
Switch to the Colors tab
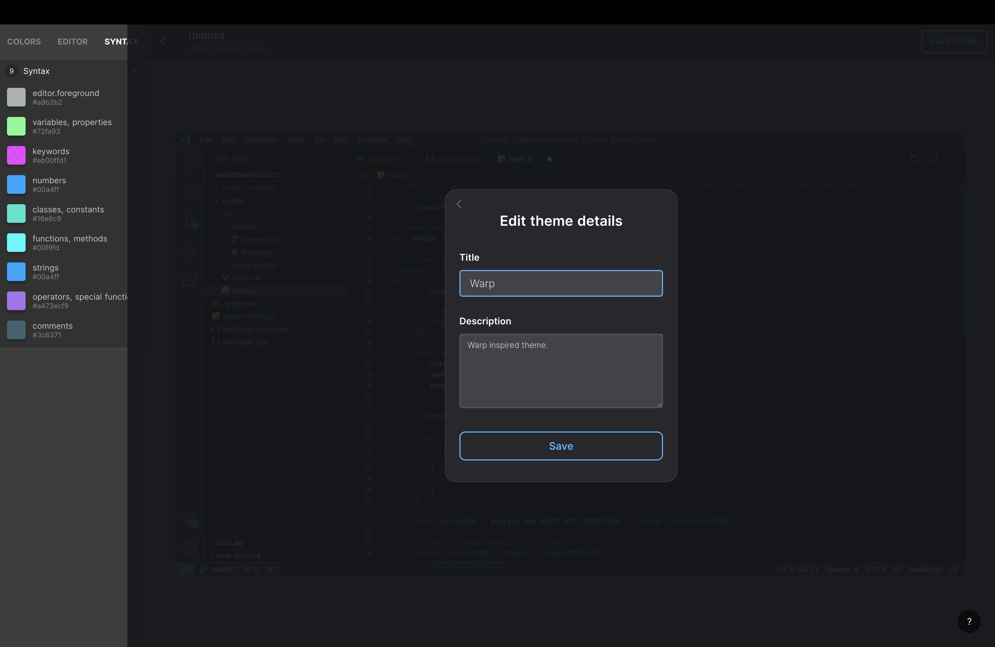pos(24,41)
